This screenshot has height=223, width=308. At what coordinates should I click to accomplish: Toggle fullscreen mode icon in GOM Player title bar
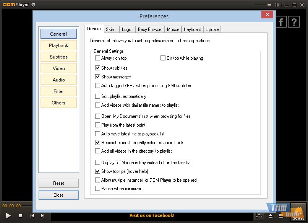277,5
